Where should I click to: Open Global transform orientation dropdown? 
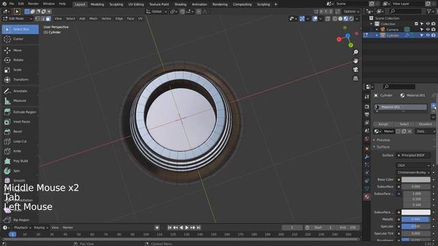[157, 12]
